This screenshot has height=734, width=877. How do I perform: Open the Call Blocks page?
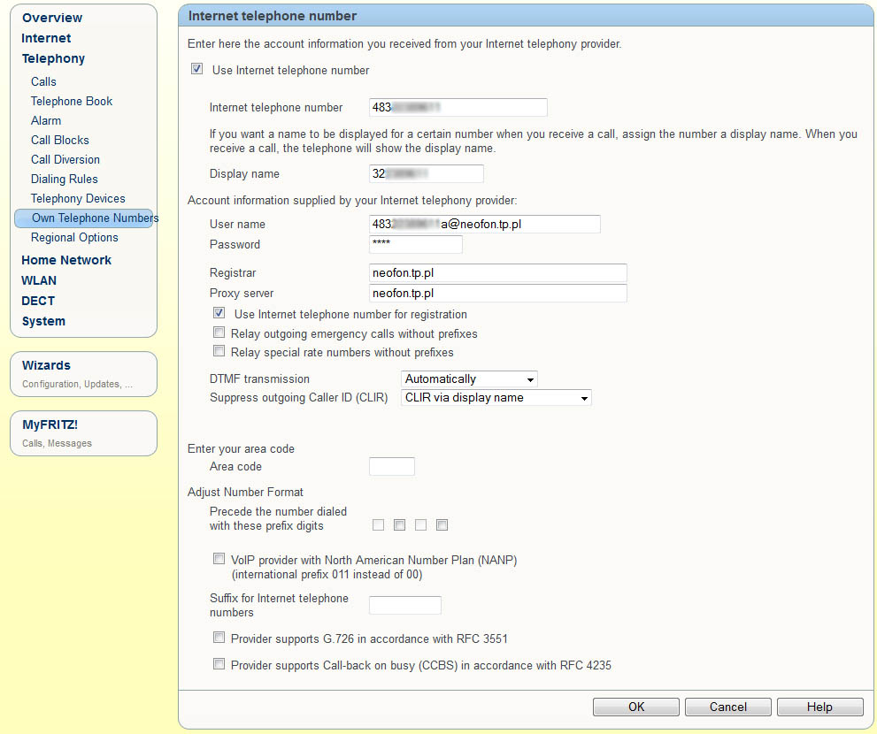tap(60, 141)
